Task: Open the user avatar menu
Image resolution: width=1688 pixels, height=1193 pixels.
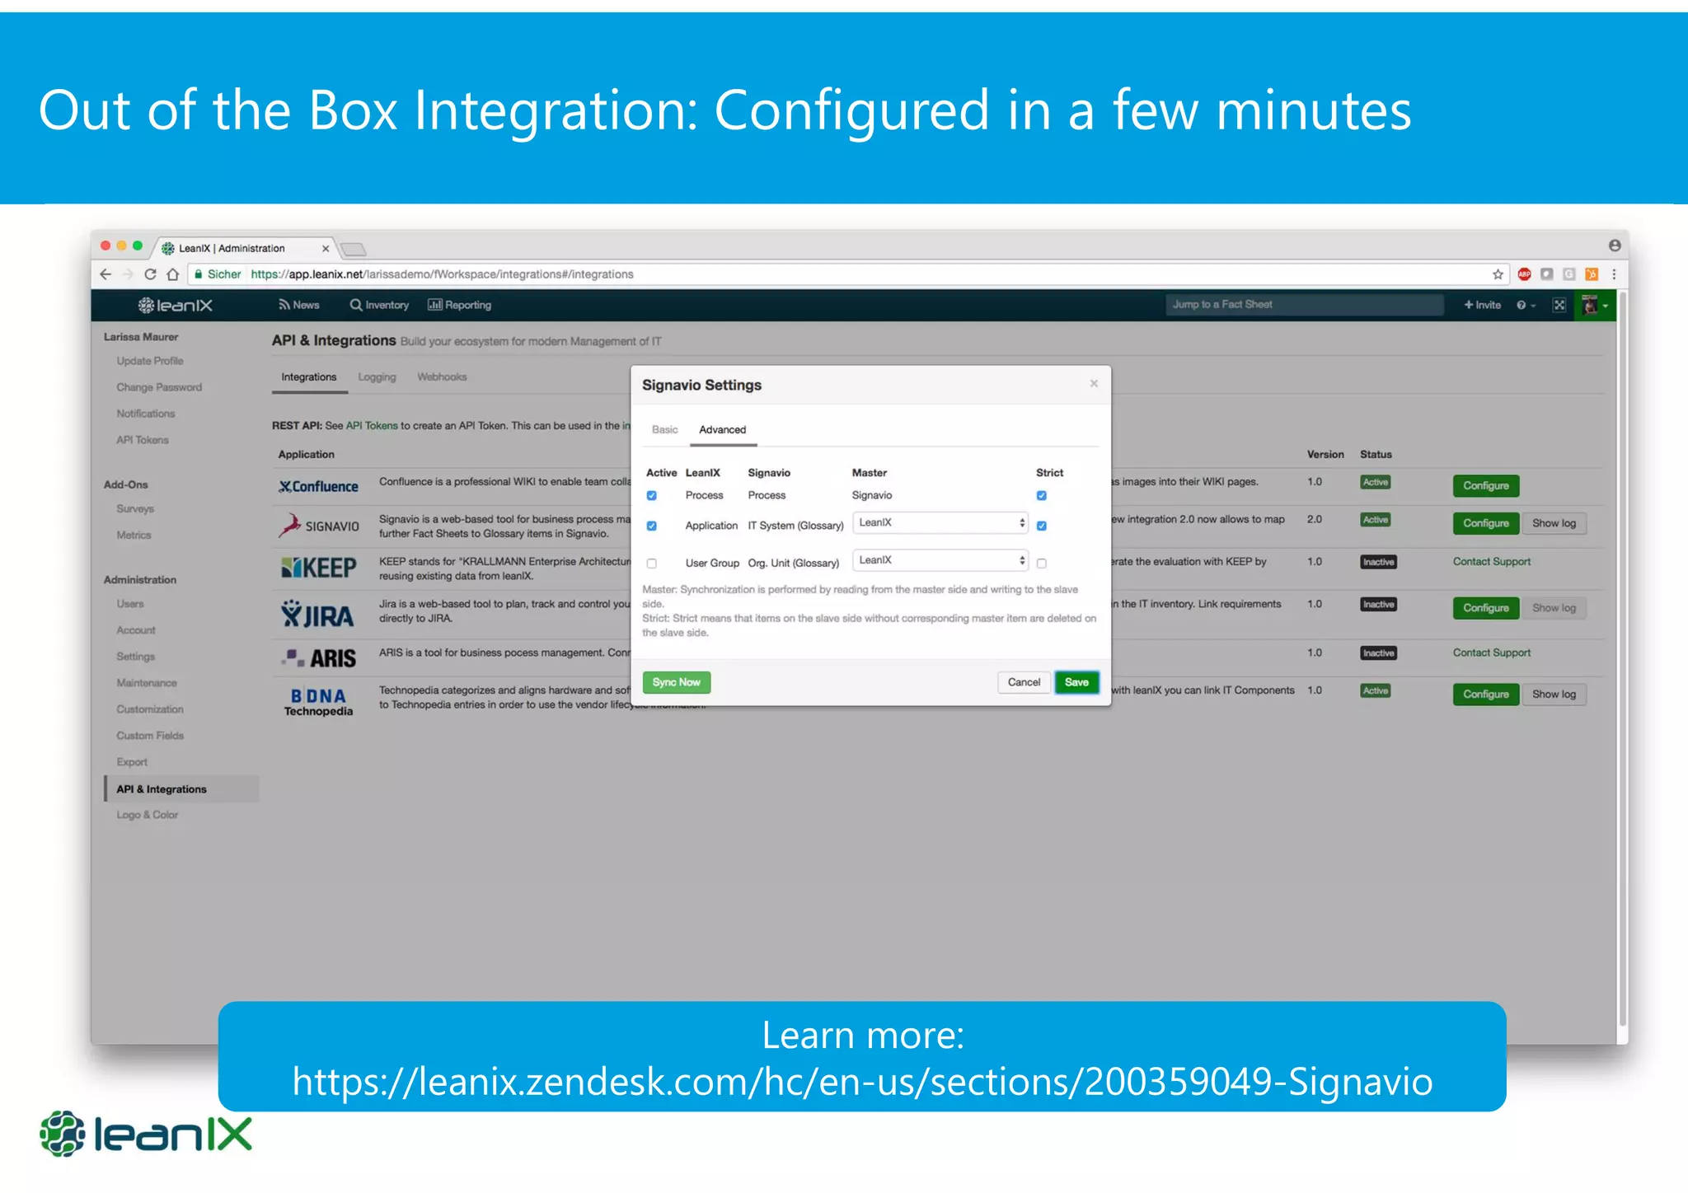Action: click(1596, 306)
